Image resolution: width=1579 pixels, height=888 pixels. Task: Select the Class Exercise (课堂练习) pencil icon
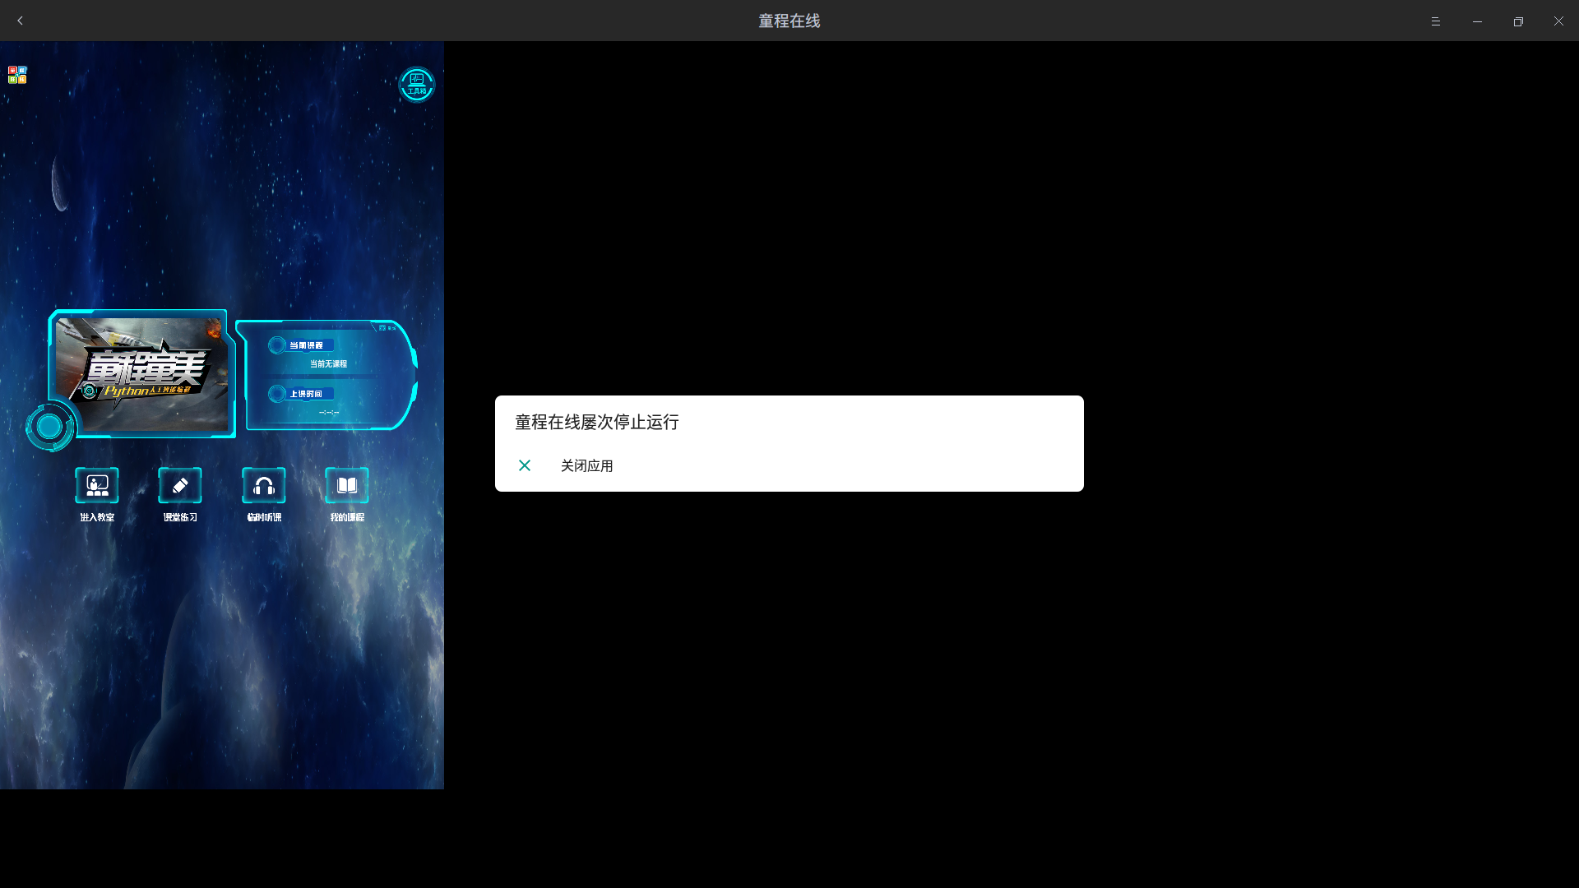179,486
